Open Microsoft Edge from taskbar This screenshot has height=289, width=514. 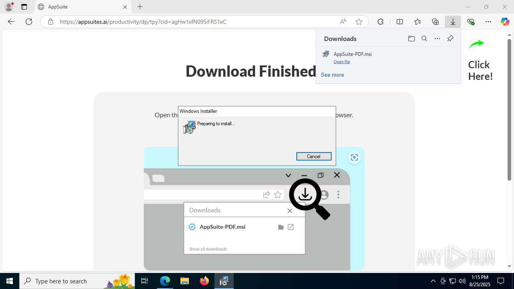coord(165,281)
